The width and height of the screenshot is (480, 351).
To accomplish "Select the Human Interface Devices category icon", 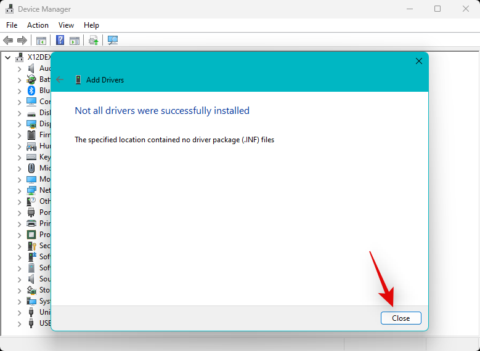I will (31, 147).
